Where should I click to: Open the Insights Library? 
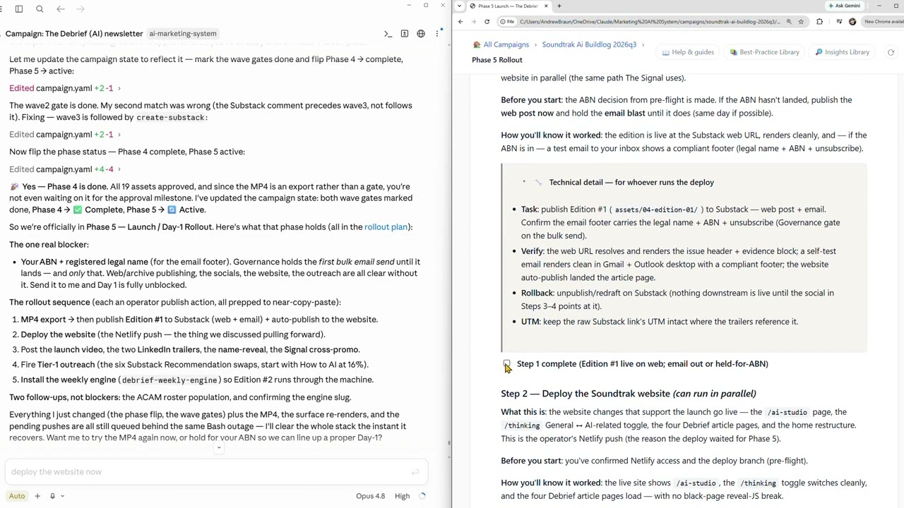pos(842,52)
